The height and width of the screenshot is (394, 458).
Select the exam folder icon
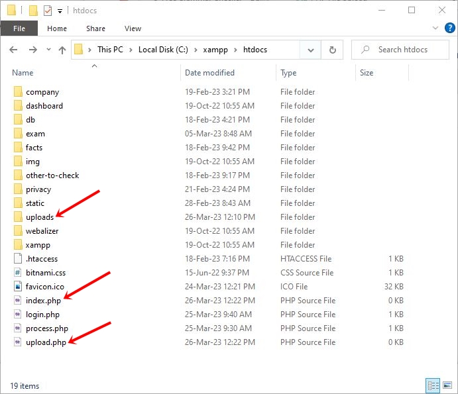tap(18, 133)
